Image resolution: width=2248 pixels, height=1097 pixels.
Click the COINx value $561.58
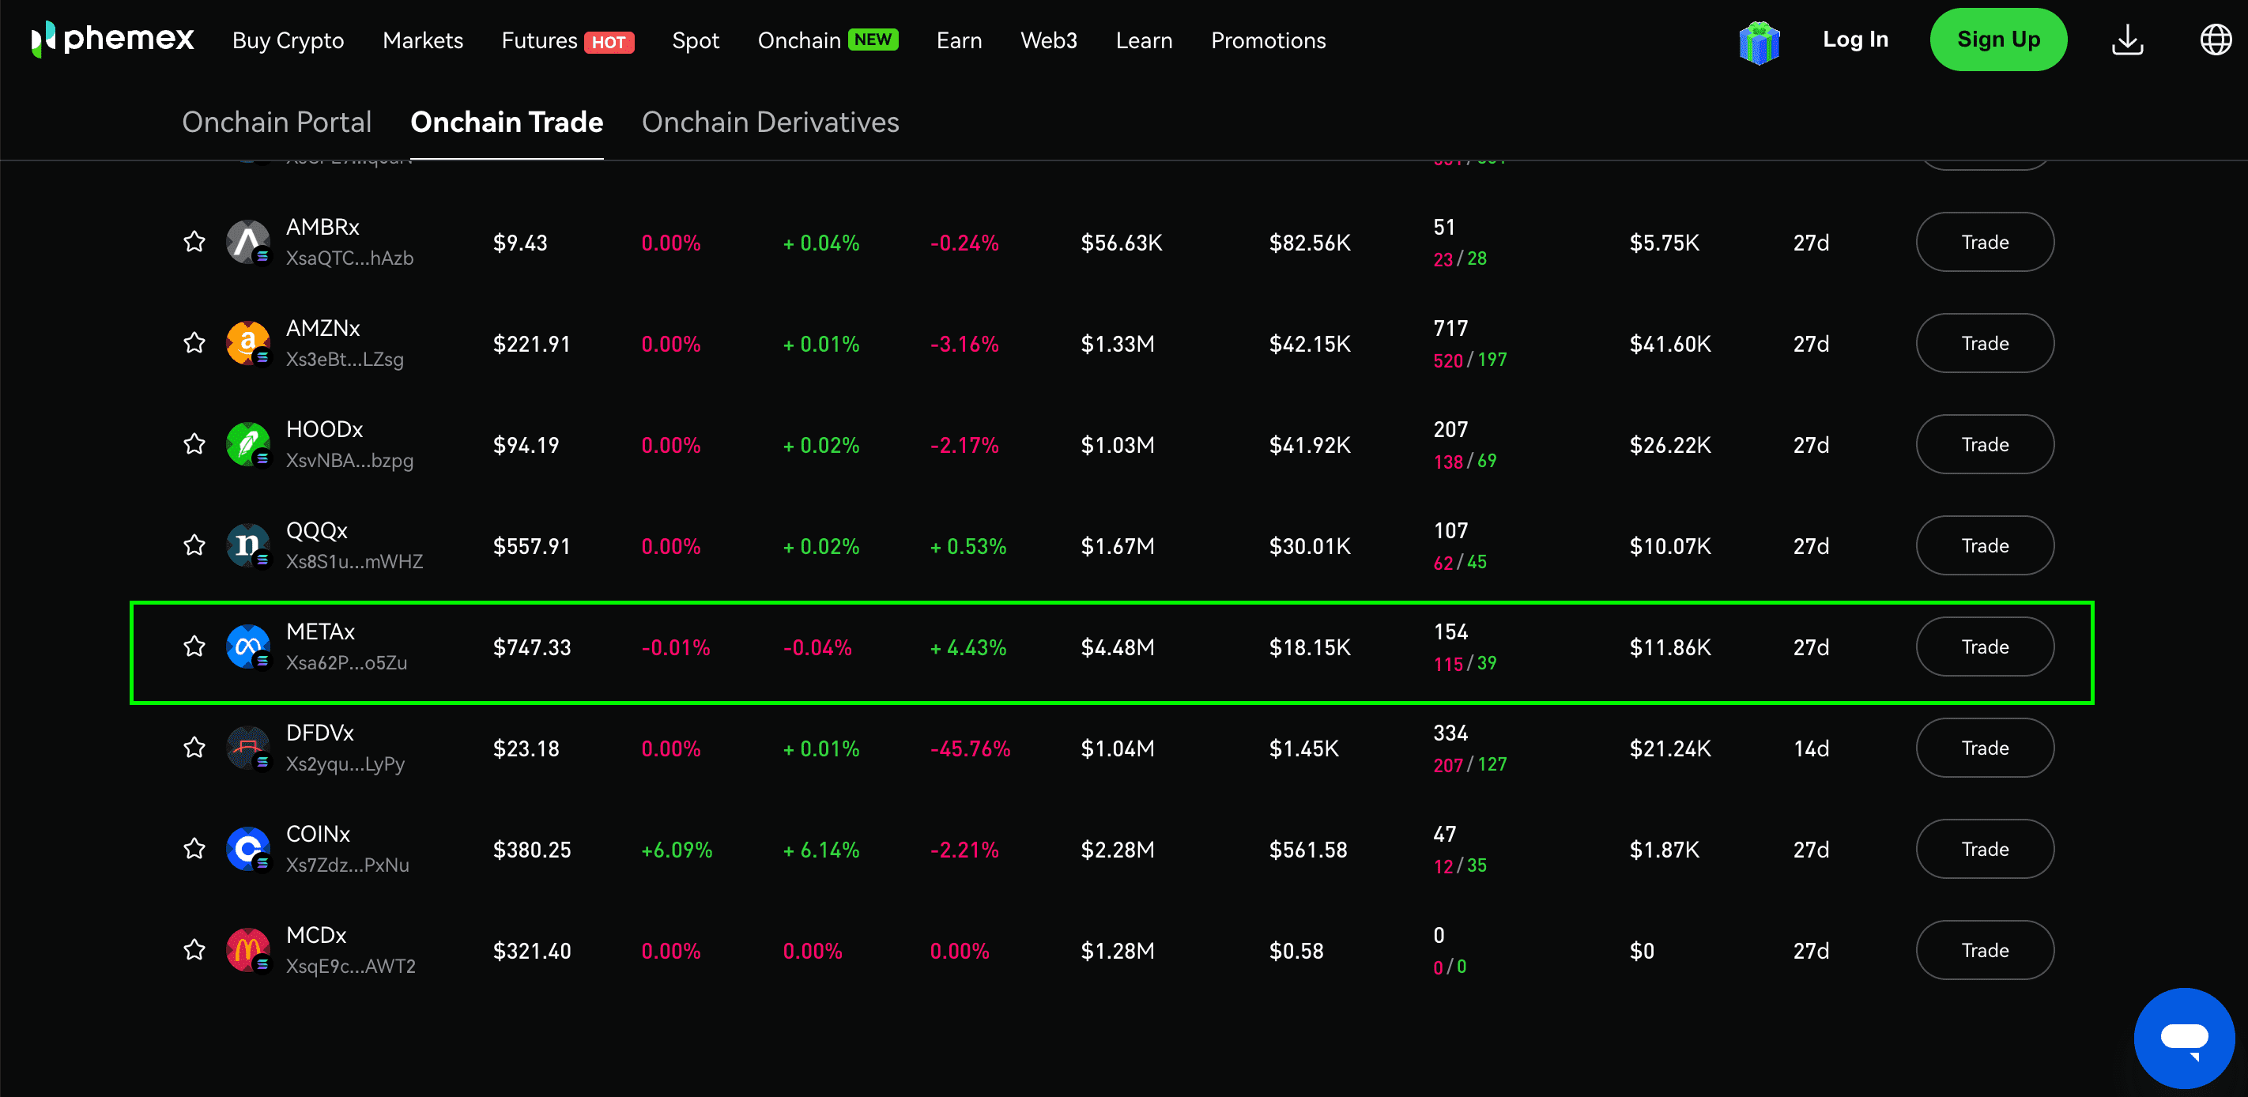1308,850
